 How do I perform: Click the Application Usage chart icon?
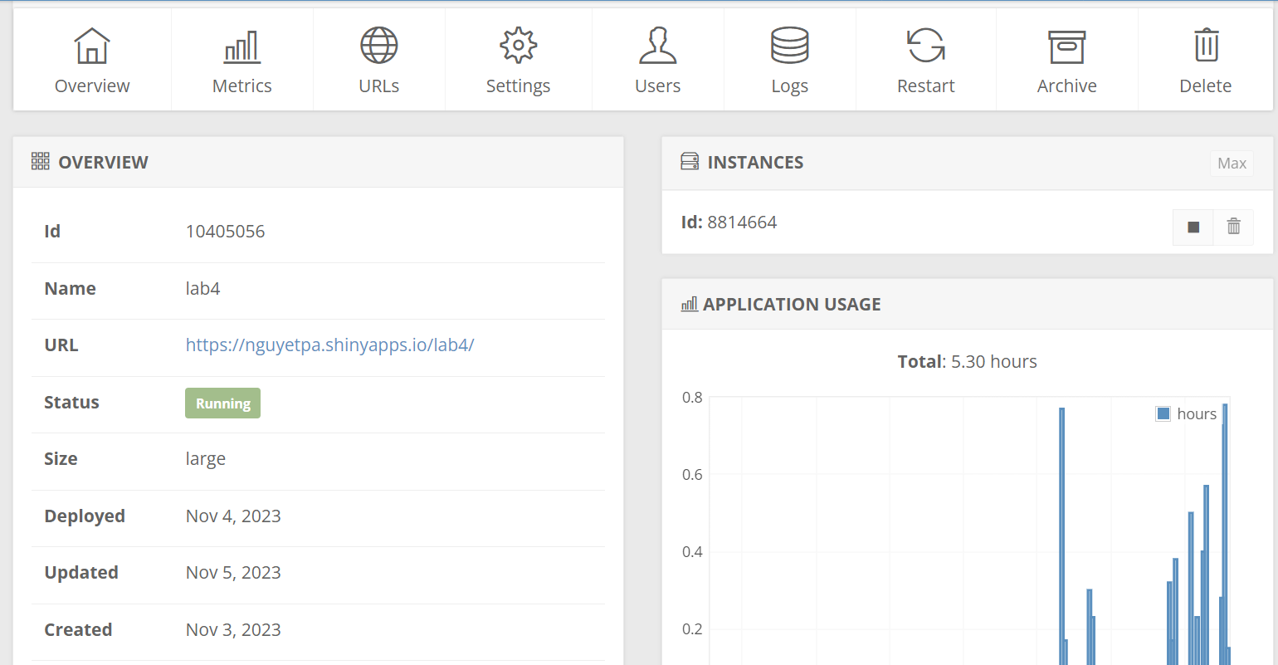point(690,305)
